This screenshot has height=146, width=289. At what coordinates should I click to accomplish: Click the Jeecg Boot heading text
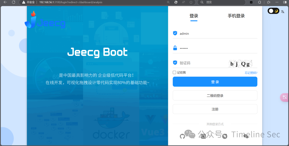point(97,53)
